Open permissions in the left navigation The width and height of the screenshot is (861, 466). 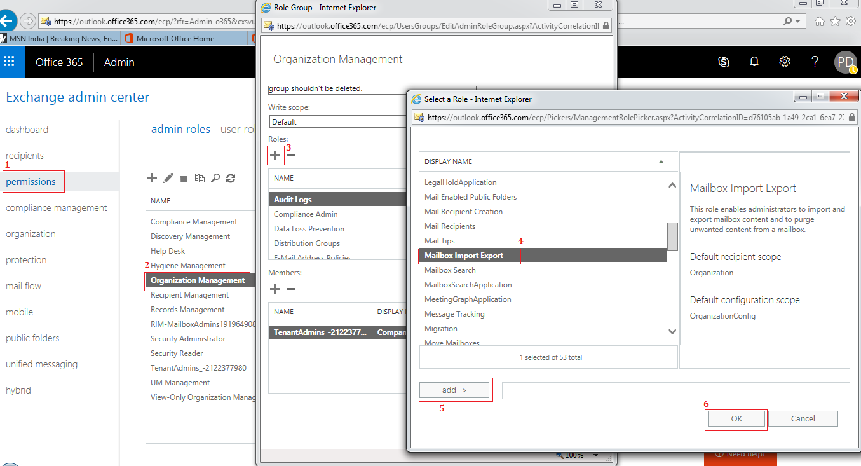[x=31, y=182]
